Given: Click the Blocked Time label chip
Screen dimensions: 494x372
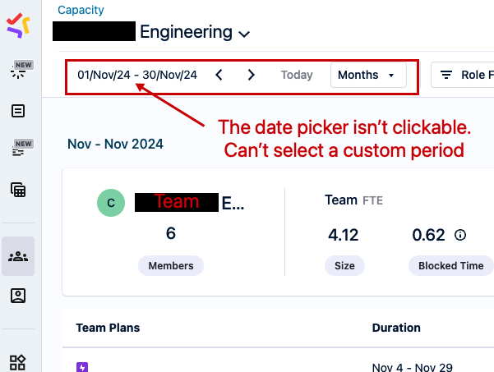Looking at the screenshot, I should 450,265.
